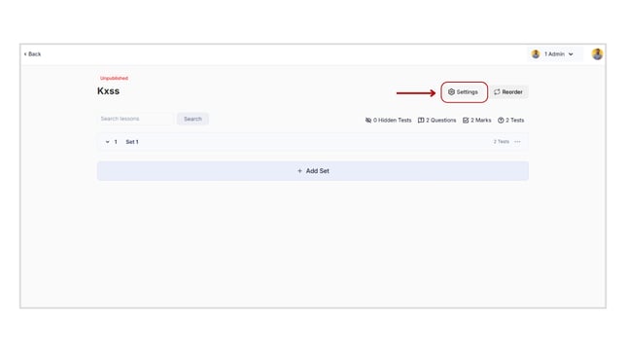
Task: Focus the Search lessons input field
Action: (x=135, y=119)
